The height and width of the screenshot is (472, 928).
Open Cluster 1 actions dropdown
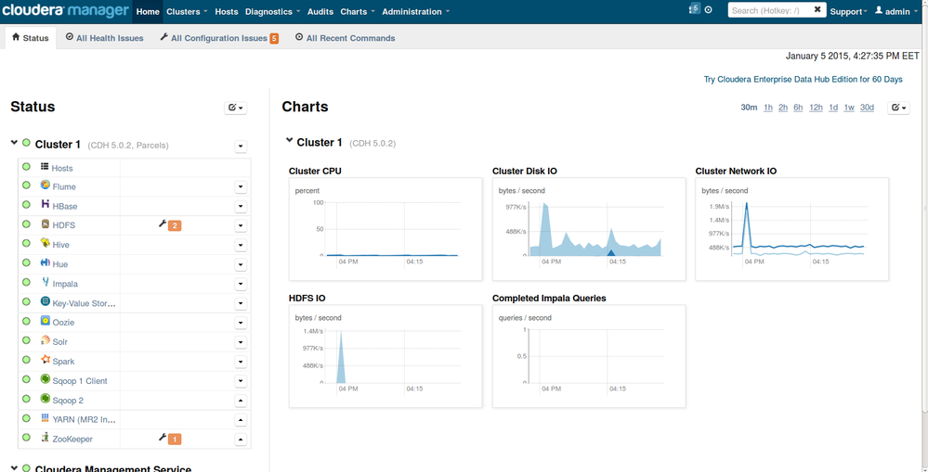(x=241, y=147)
